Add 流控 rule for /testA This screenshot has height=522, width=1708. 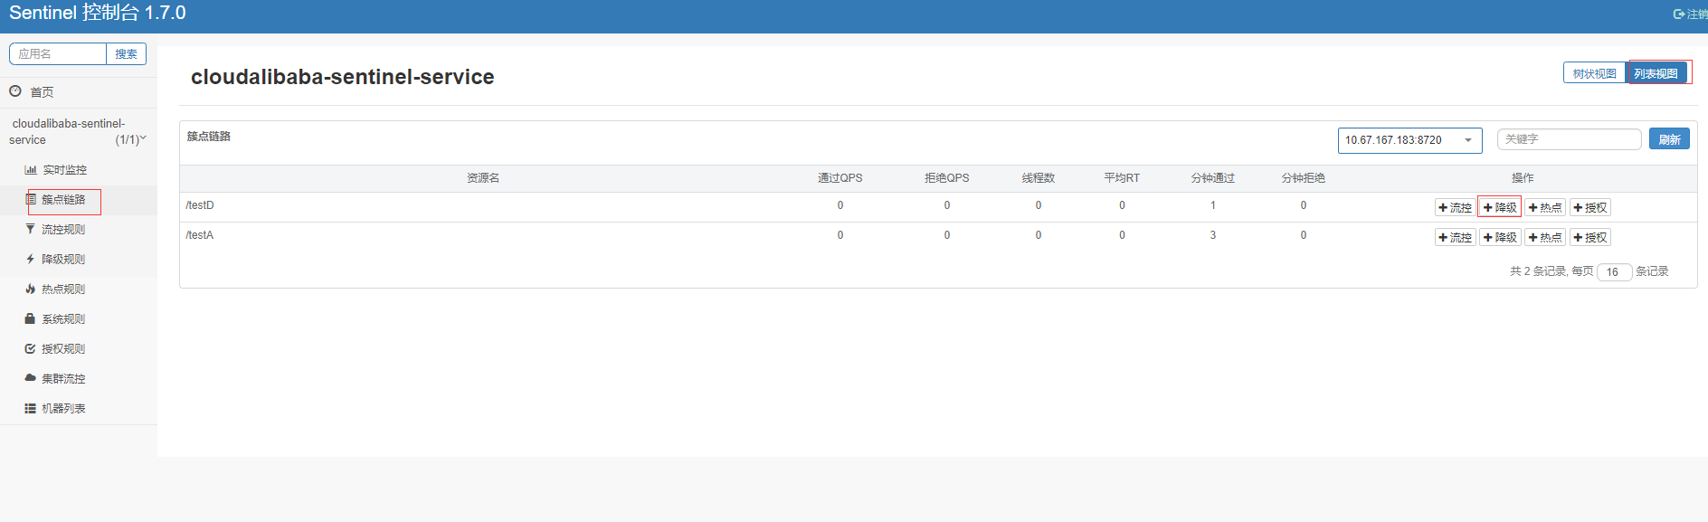pyautogui.click(x=1455, y=238)
